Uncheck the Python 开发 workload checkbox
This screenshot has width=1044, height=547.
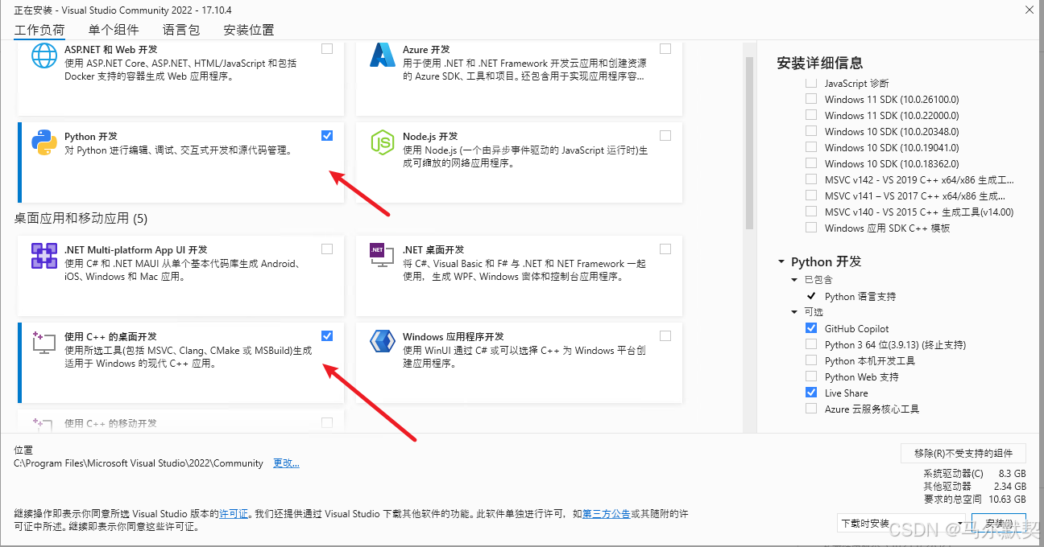click(x=327, y=135)
